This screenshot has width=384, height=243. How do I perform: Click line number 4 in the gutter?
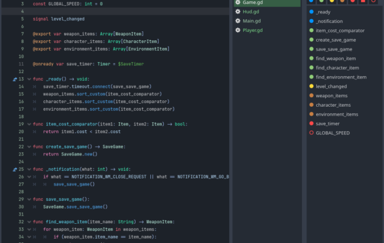[22, 12]
